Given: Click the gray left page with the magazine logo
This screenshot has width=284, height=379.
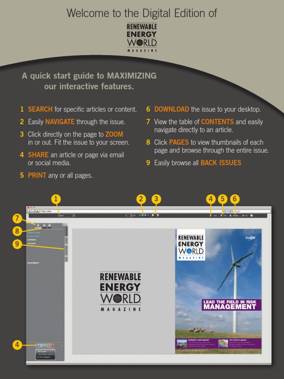Looking at the screenshot, I should click(124, 291).
